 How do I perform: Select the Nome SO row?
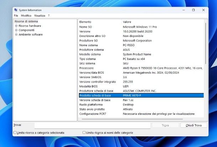click(141, 27)
